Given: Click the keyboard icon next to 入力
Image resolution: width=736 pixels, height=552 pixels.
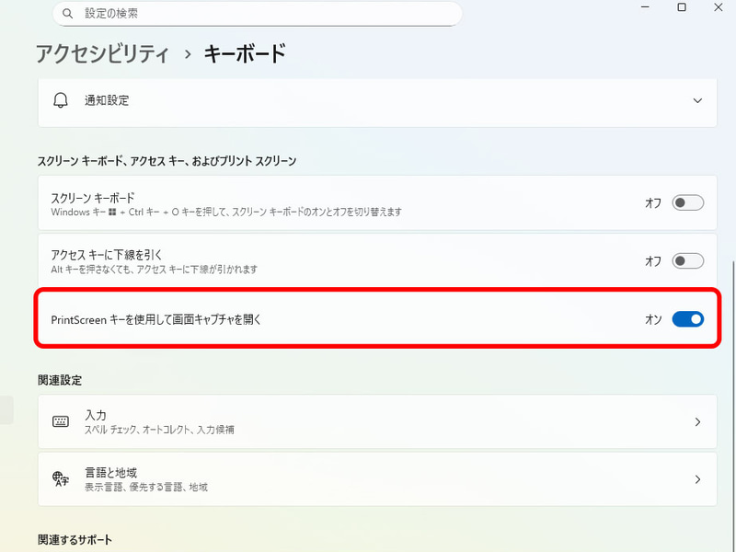Looking at the screenshot, I should pyautogui.click(x=59, y=421).
